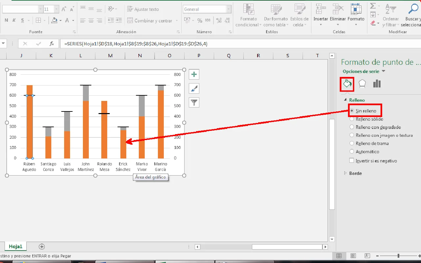Image resolution: width=421 pixels, height=263 pixels.
Task: Select the Hoja1 sheet tab
Action: (15, 247)
